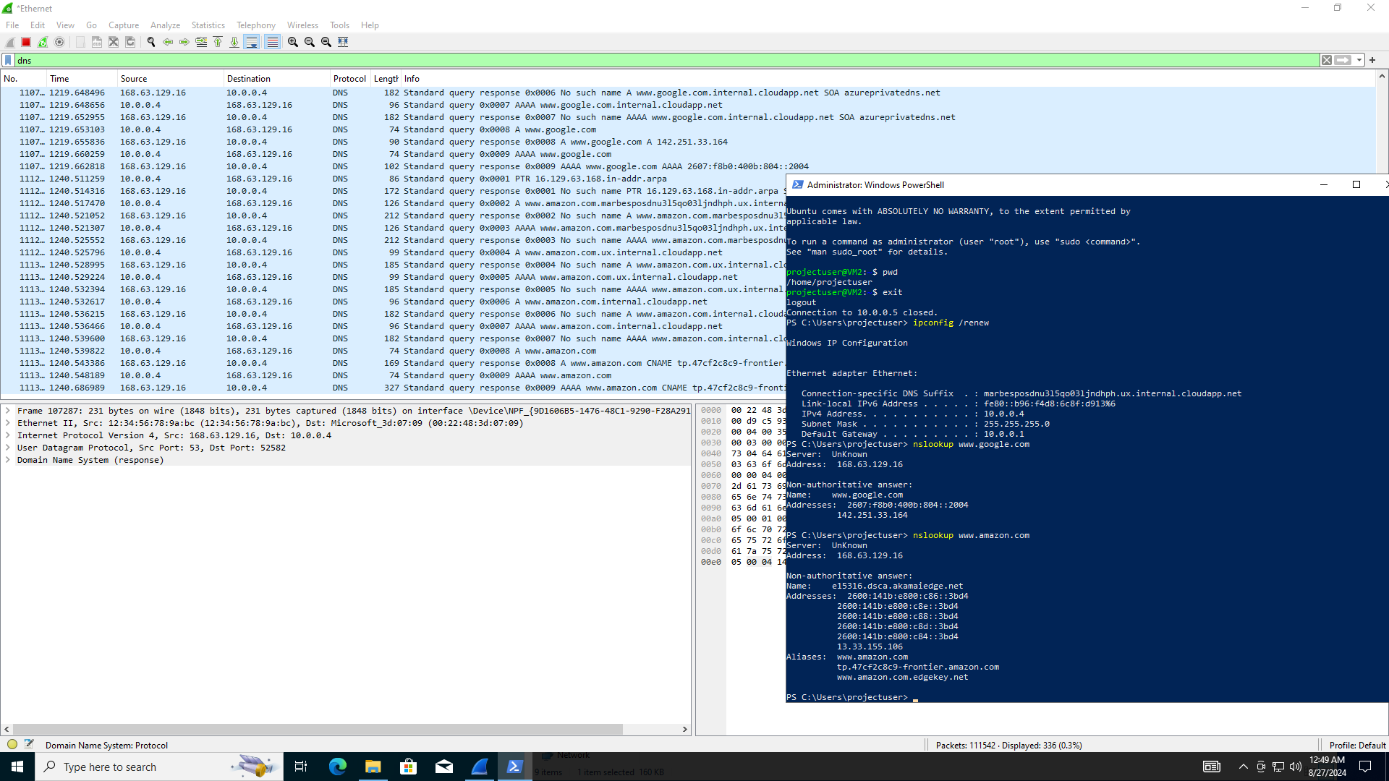The image size is (1389, 781).
Task: Restart the current capture
Action: tap(43, 41)
